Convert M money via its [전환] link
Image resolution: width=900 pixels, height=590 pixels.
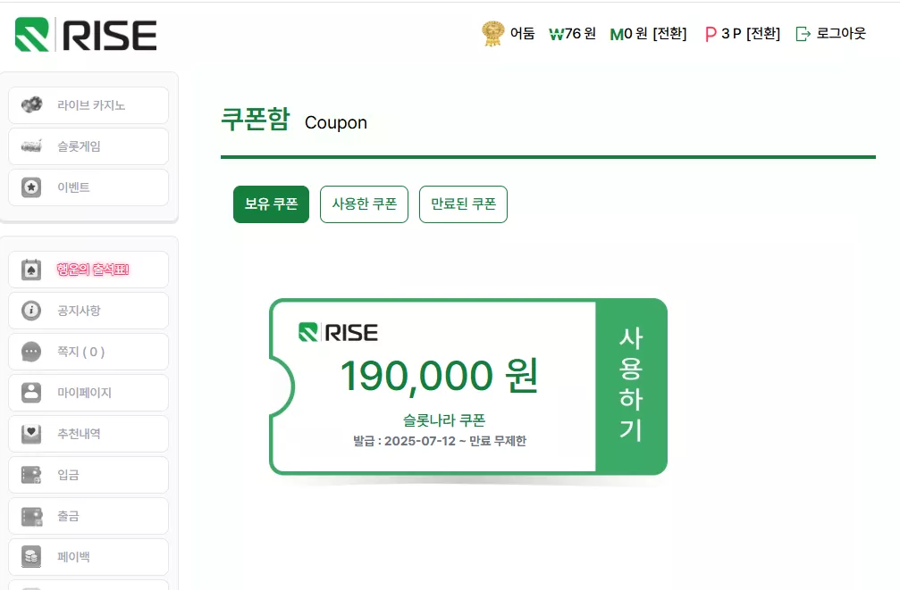pyautogui.click(x=669, y=34)
